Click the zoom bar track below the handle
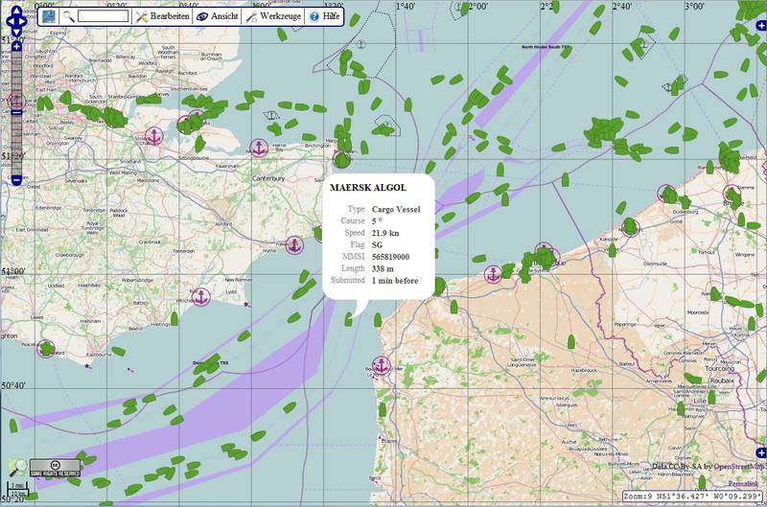 click(16, 146)
